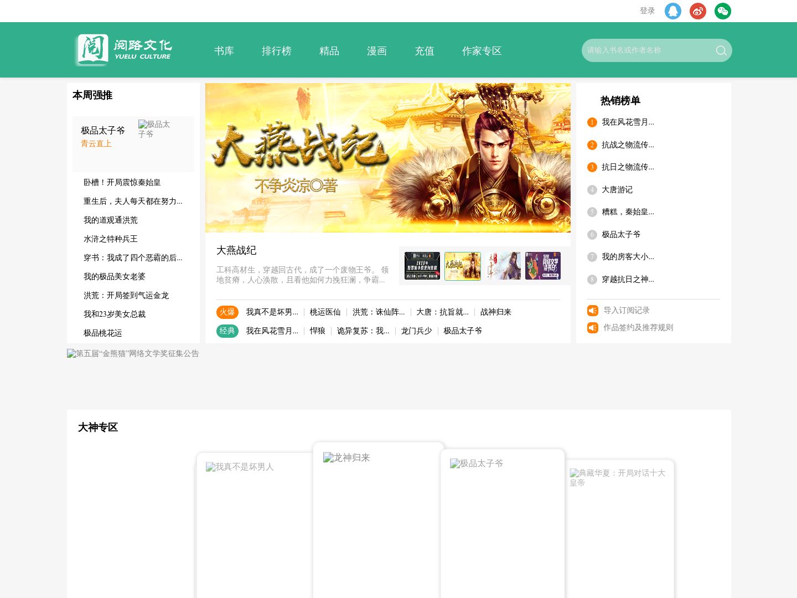Open 抗战之物流传... in 热销榜单

[x=628, y=145]
